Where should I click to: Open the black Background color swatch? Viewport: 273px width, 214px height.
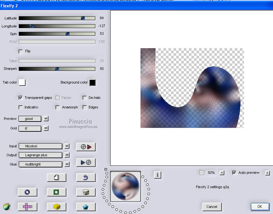pyautogui.click(x=92, y=82)
